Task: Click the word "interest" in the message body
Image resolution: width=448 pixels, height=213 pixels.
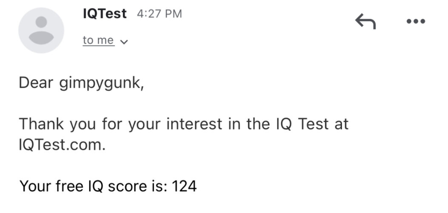Action: point(194,124)
